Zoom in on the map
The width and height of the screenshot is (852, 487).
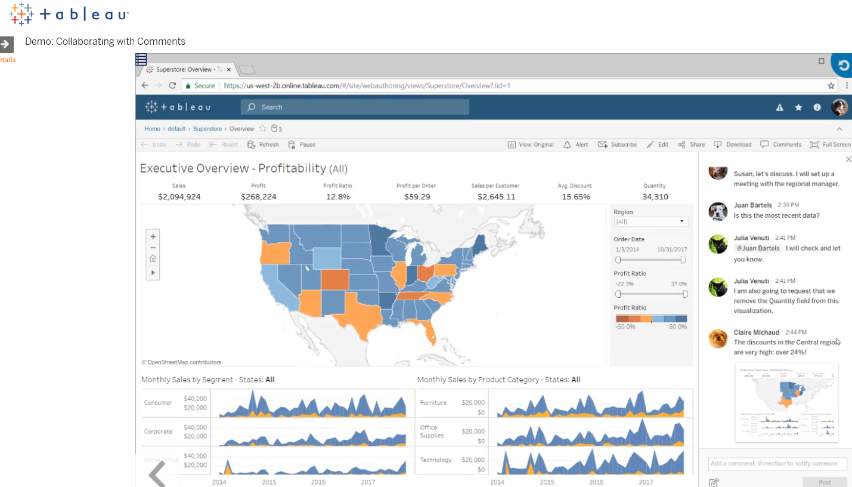pyautogui.click(x=153, y=236)
